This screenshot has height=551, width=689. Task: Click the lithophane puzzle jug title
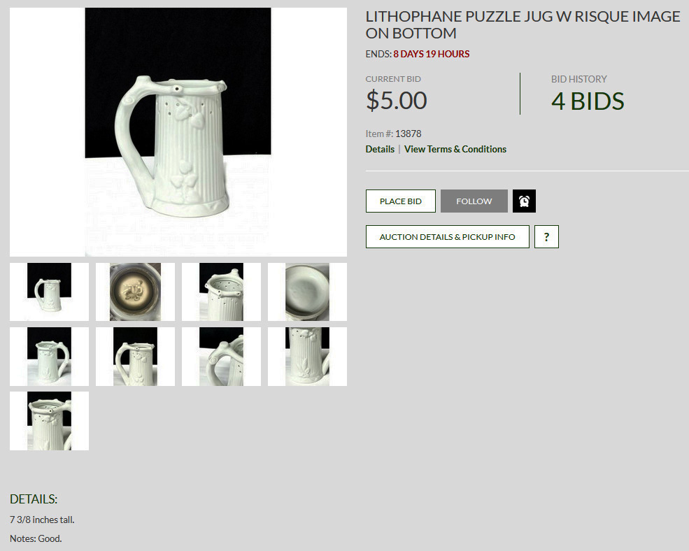pos(523,24)
